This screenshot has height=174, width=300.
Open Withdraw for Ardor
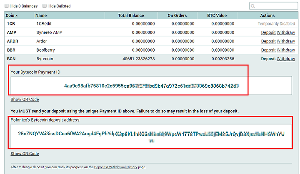pos(286,41)
